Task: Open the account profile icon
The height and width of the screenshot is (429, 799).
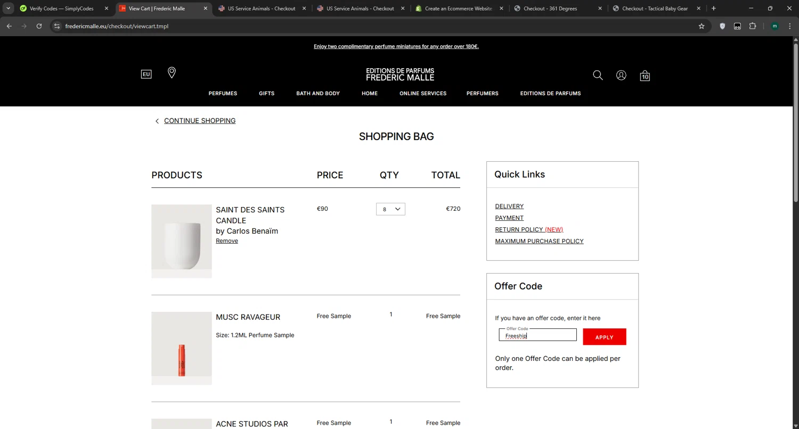Action: [x=621, y=76]
